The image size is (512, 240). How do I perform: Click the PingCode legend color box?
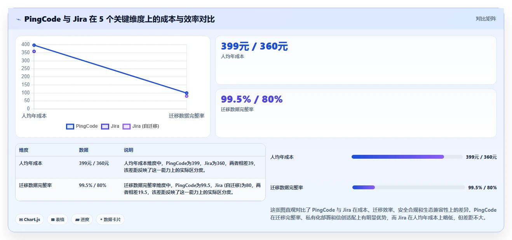point(70,126)
